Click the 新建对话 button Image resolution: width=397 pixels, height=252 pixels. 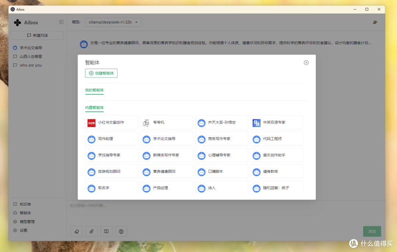pyautogui.click(x=37, y=35)
